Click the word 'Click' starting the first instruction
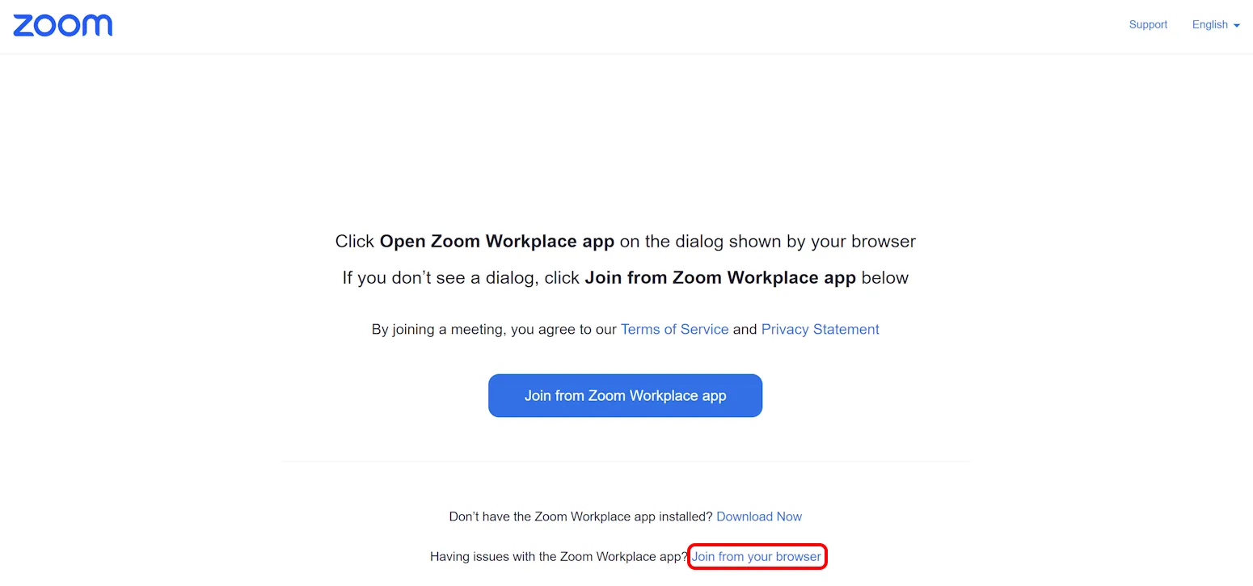Viewport: 1253px width, 586px height. (x=355, y=242)
